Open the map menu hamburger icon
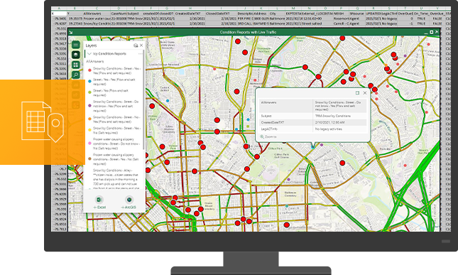The width and height of the screenshot is (458, 275). pyautogui.click(x=76, y=45)
